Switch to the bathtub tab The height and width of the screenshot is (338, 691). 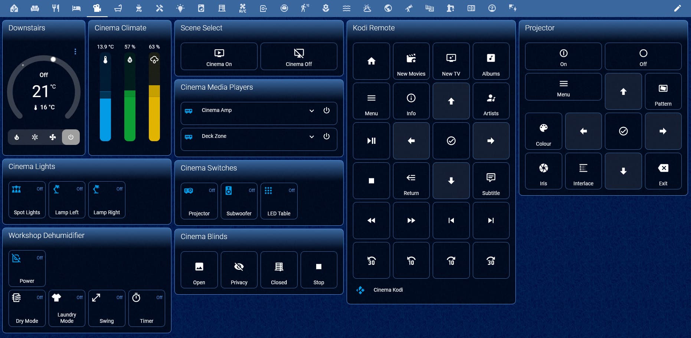point(118,8)
